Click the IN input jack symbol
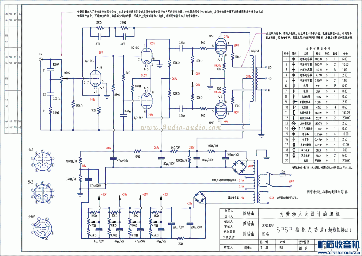The image size is (362, 256). [41, 59]
